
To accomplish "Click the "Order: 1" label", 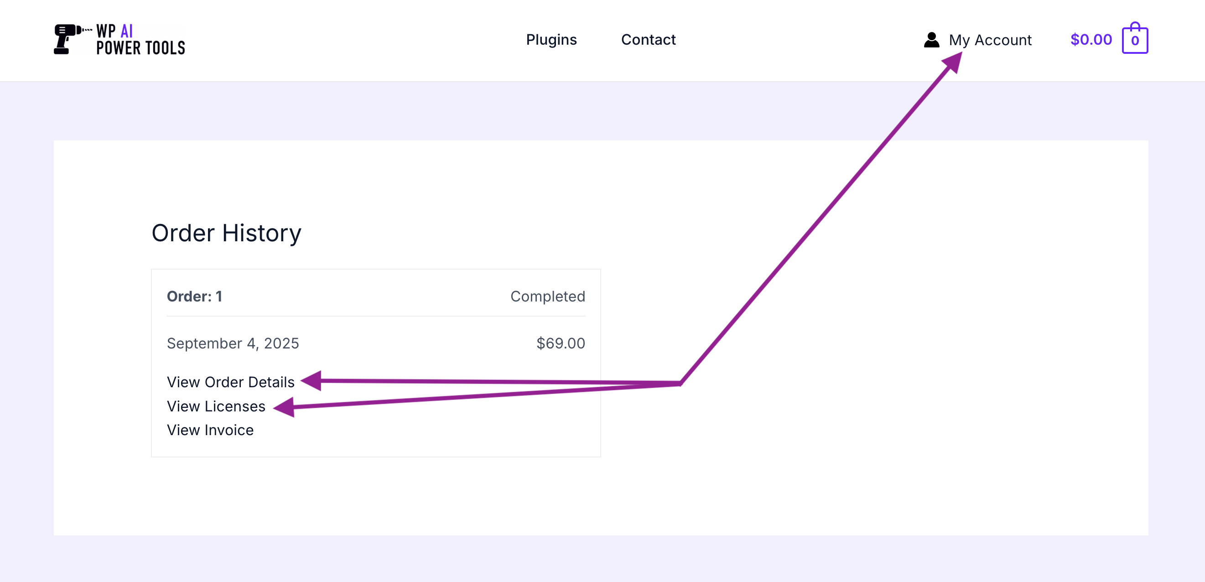I will [194, 296].
